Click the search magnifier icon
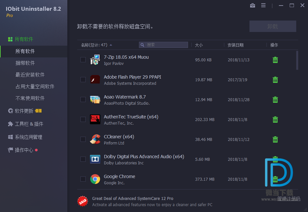The width and height of the screenshot is (308, 212). [143, 45]
